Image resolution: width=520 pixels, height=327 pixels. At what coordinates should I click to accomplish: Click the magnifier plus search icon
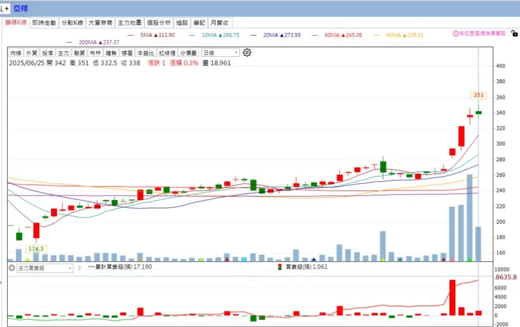pos(4,8)
